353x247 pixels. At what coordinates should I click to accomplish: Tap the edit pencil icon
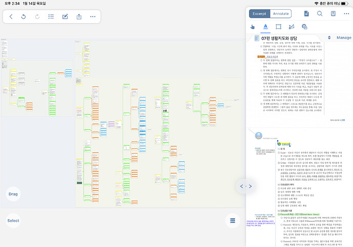click(x=65, y=16)
